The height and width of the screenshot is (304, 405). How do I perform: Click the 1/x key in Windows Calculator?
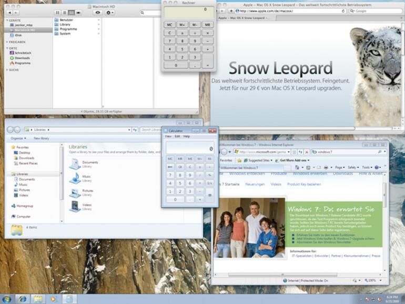[210, 183]
